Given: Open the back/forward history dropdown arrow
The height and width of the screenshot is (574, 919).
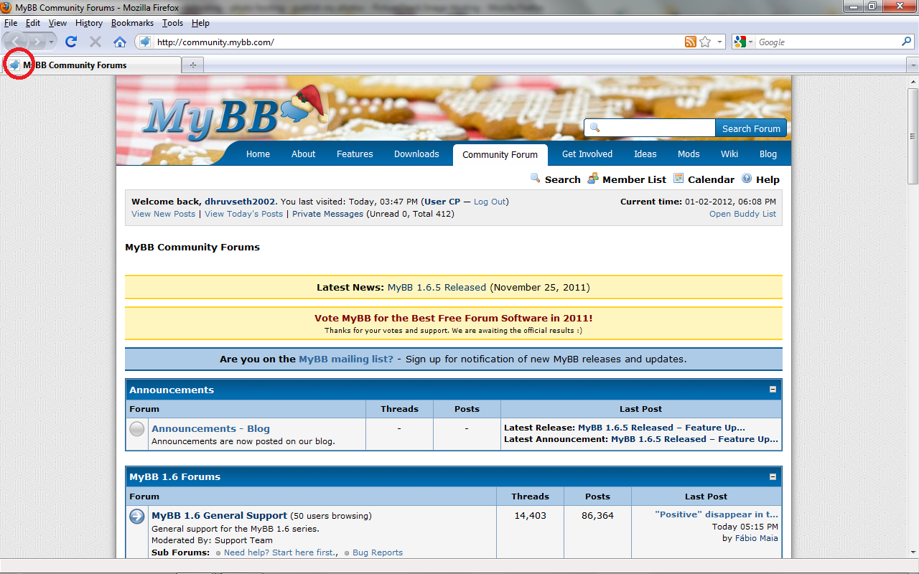Looking at the screenshot, I should point(52,42).
